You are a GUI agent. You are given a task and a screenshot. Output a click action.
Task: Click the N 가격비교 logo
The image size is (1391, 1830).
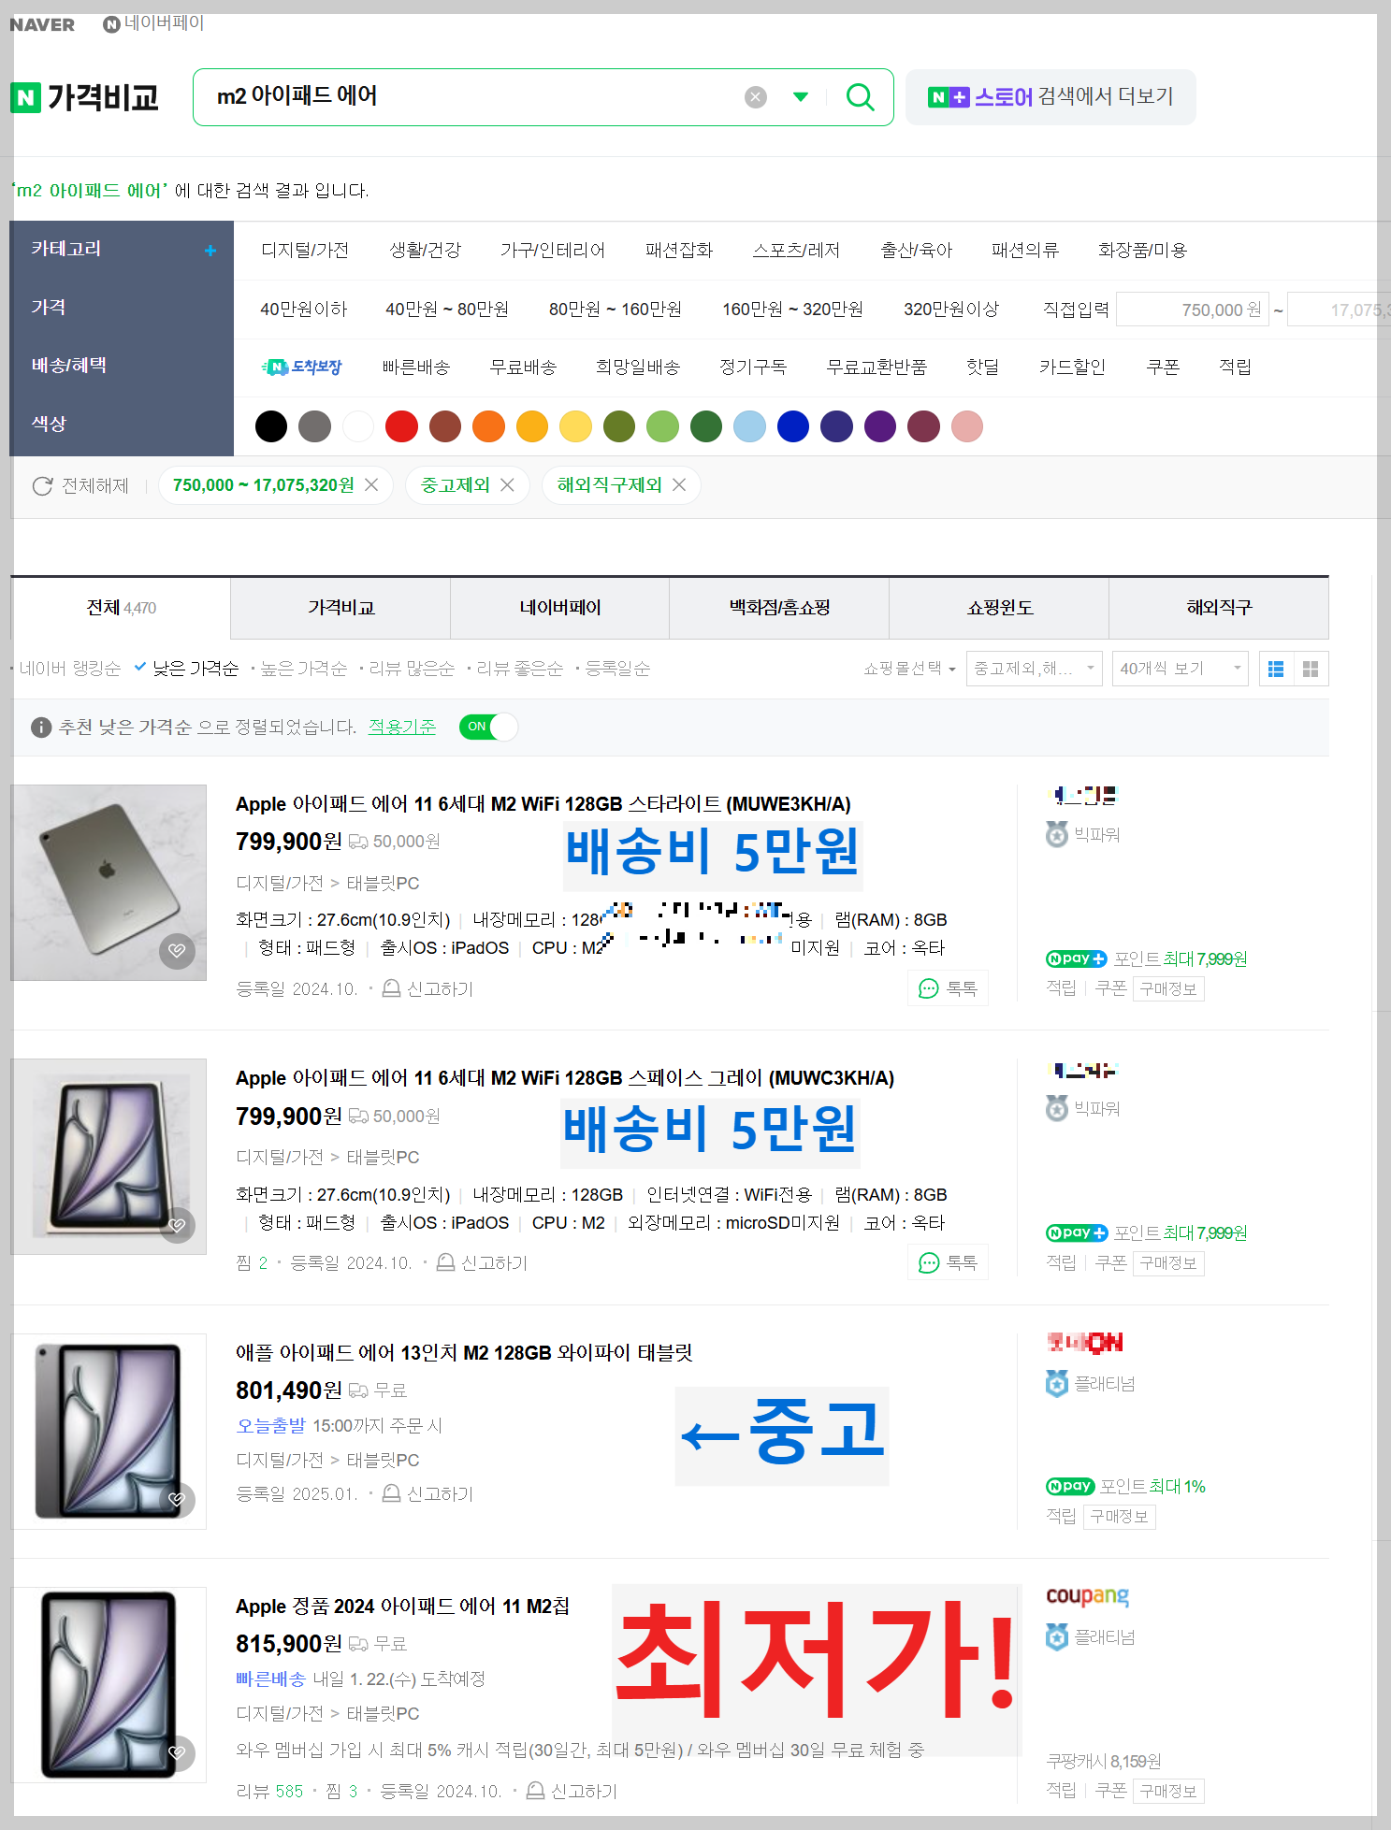click(84, 97)
